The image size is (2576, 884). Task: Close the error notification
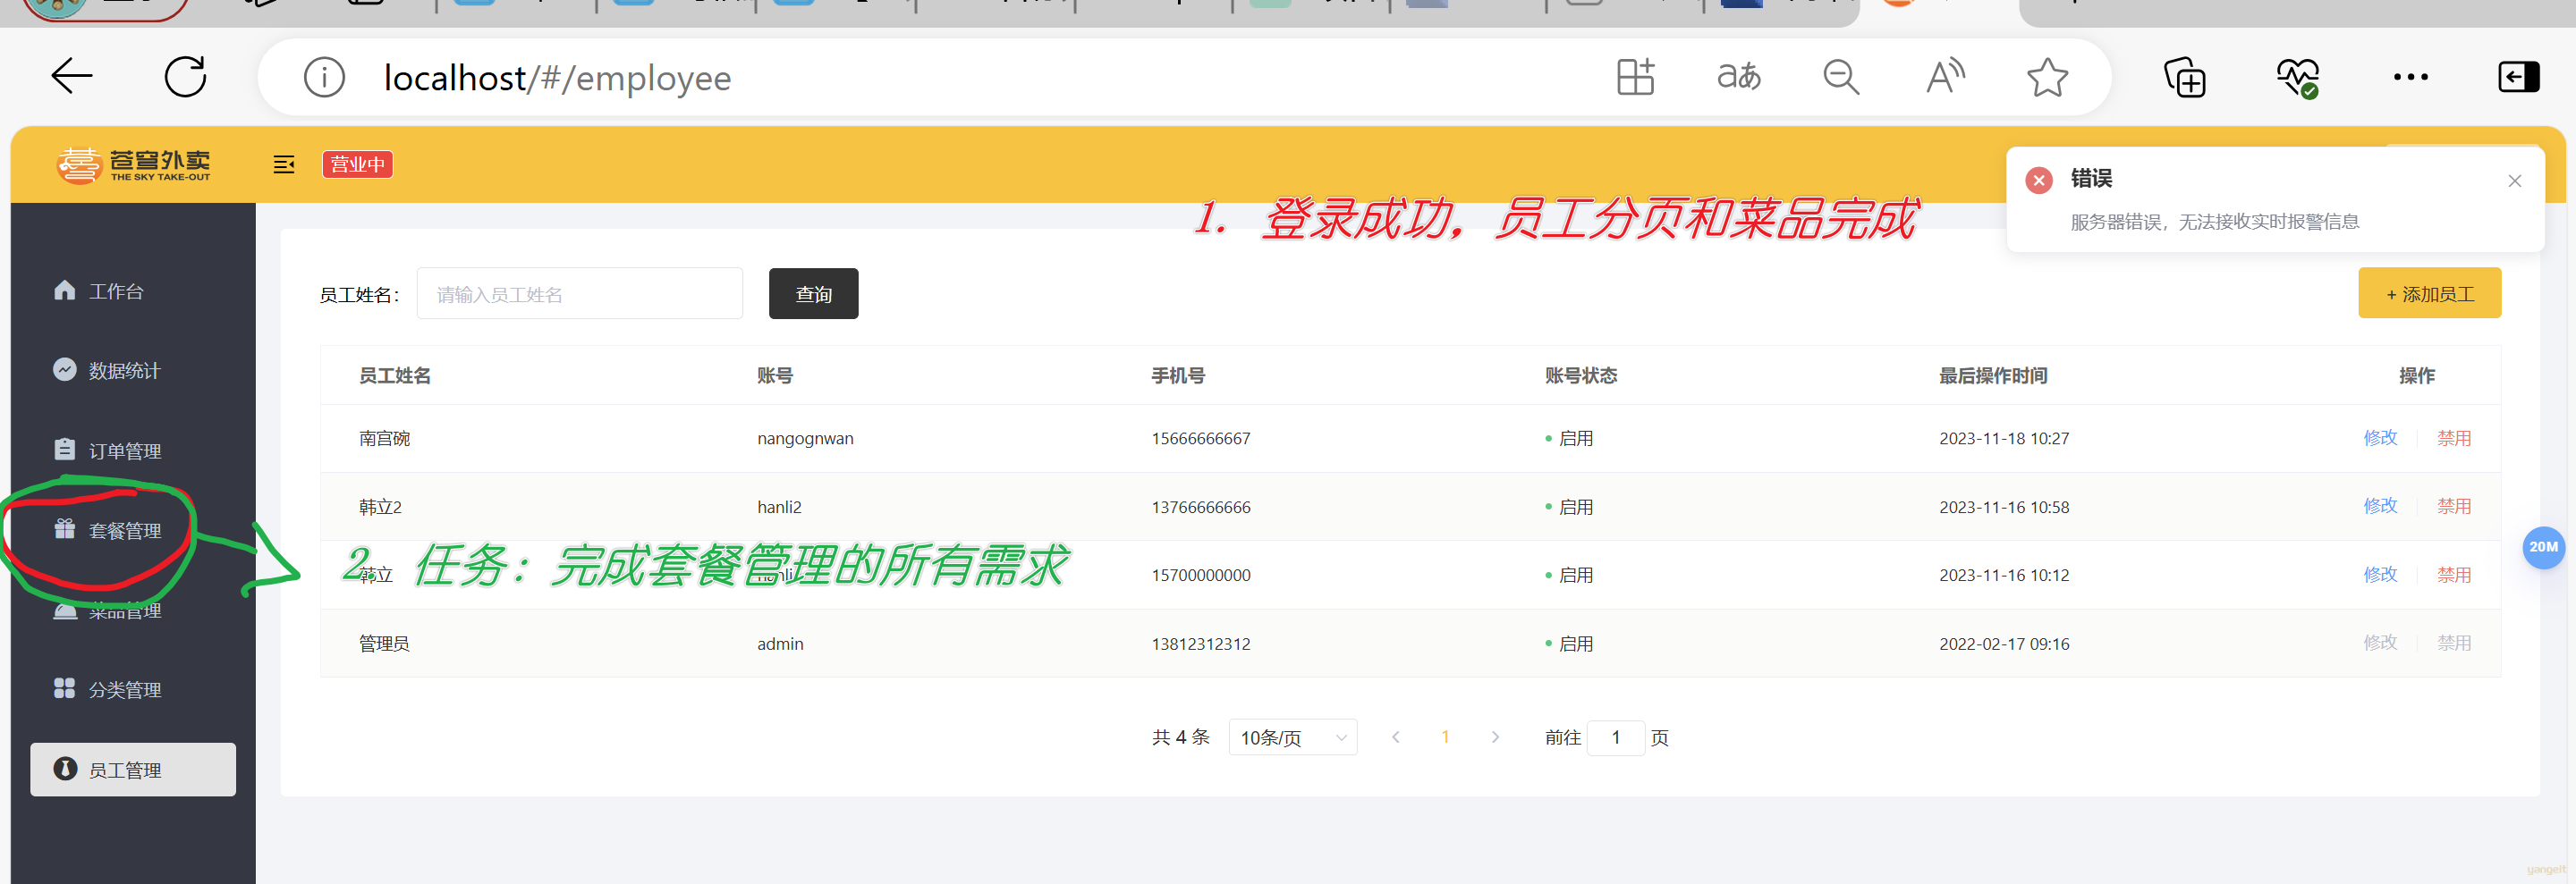pos(2514,181)
